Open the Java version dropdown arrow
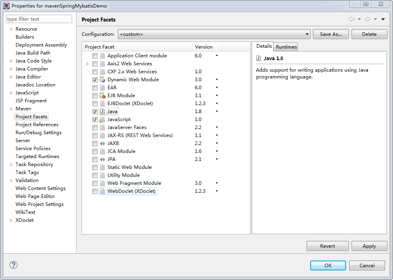Viewport: 393px width, 280px height. [217, 112]
